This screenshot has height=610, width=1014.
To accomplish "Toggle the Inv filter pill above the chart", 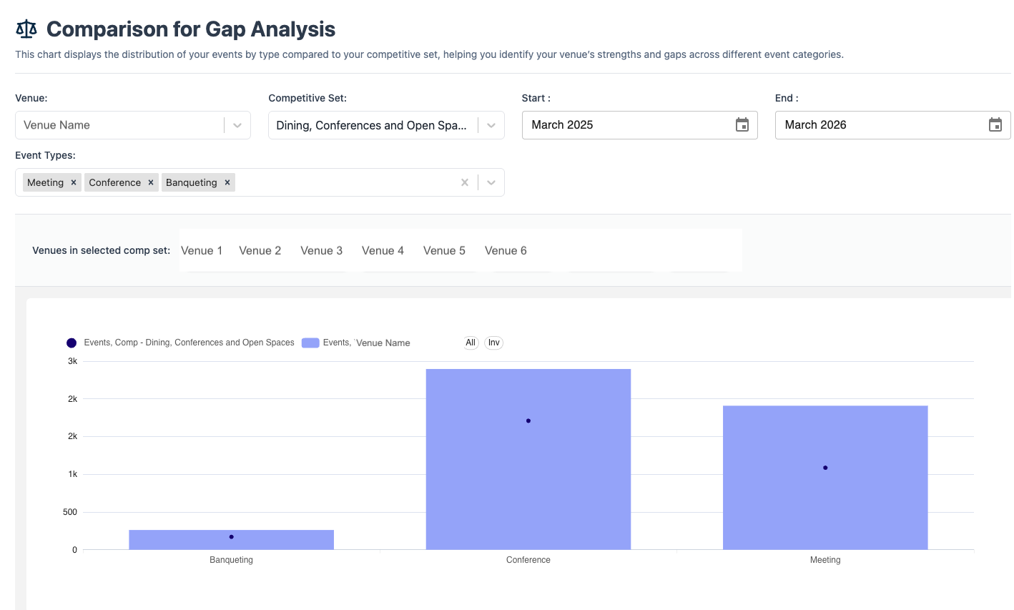I will click(x=493, y=343).
